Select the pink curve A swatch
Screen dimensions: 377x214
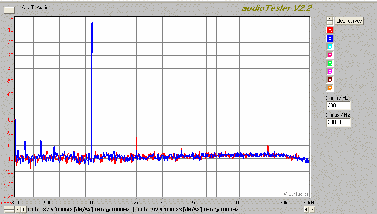(x=330, y=55)
